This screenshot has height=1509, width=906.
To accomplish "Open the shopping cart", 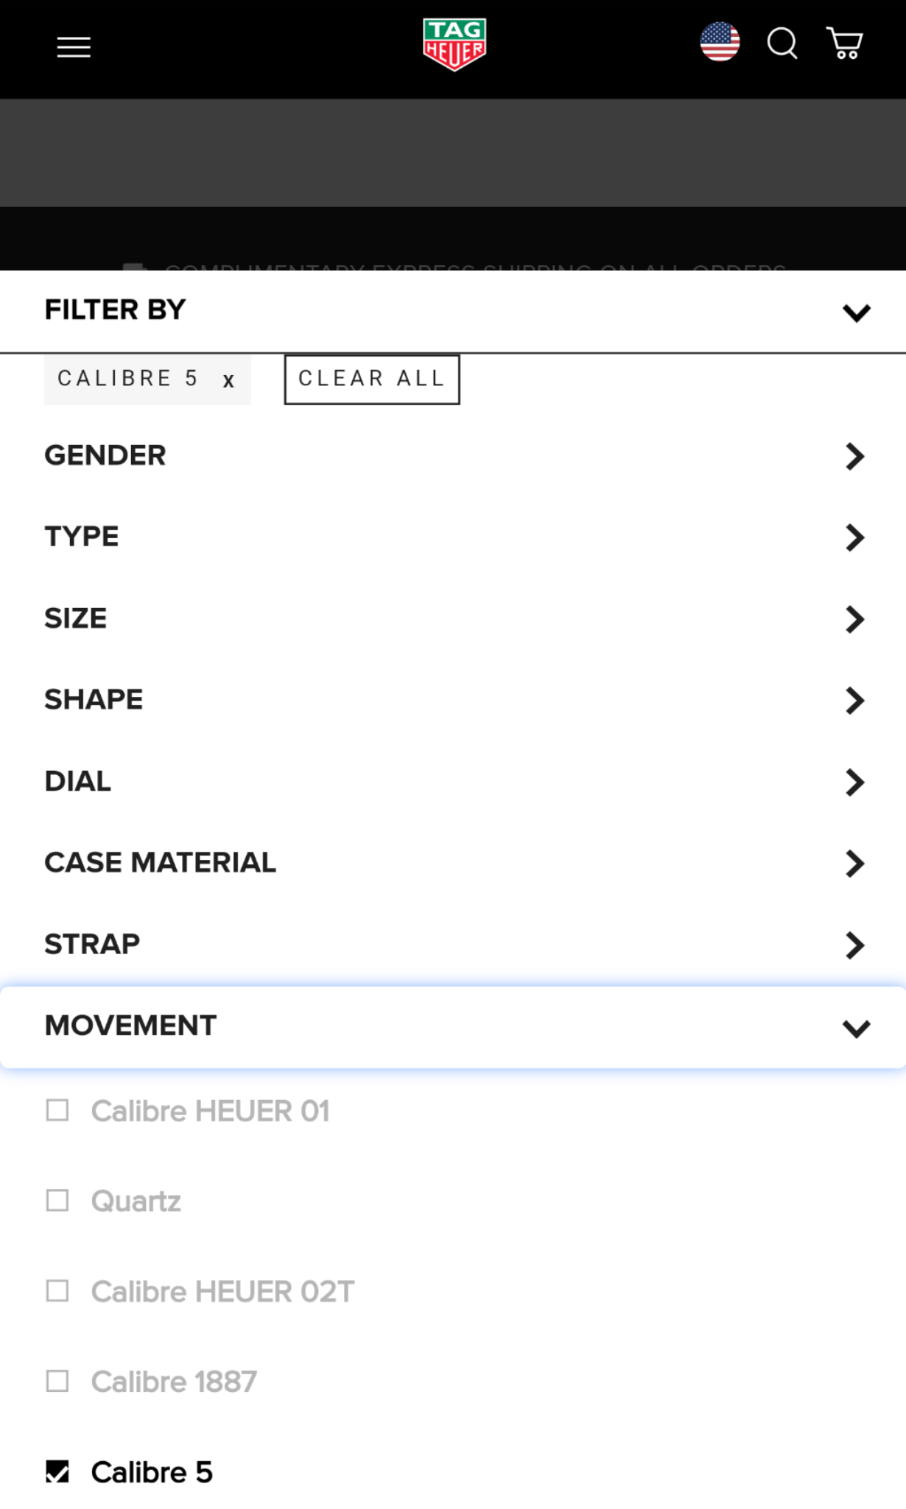I will point(845,43).
